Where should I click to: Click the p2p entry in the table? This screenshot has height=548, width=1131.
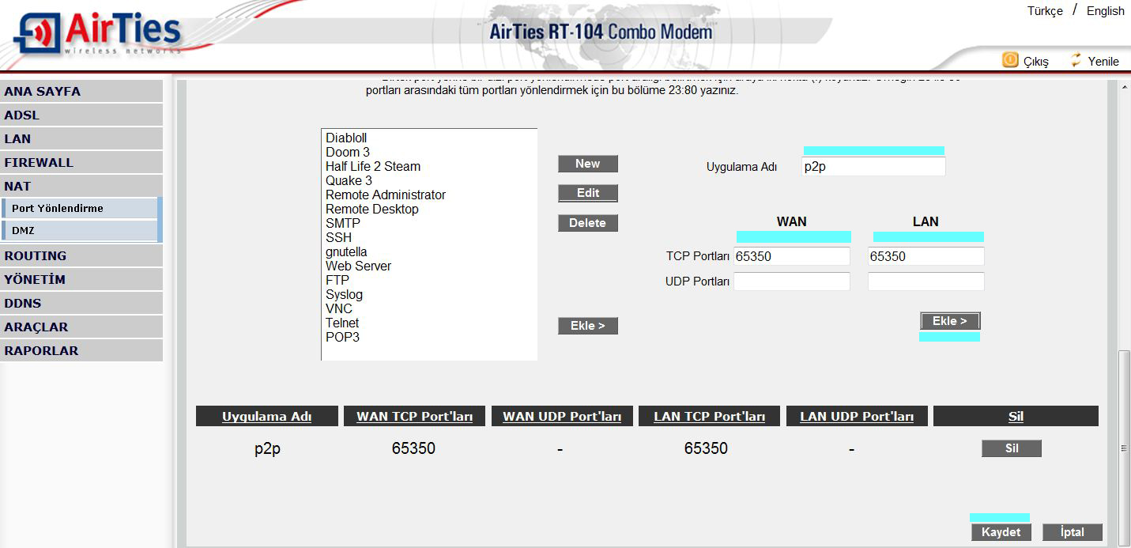tap(267, 448)
